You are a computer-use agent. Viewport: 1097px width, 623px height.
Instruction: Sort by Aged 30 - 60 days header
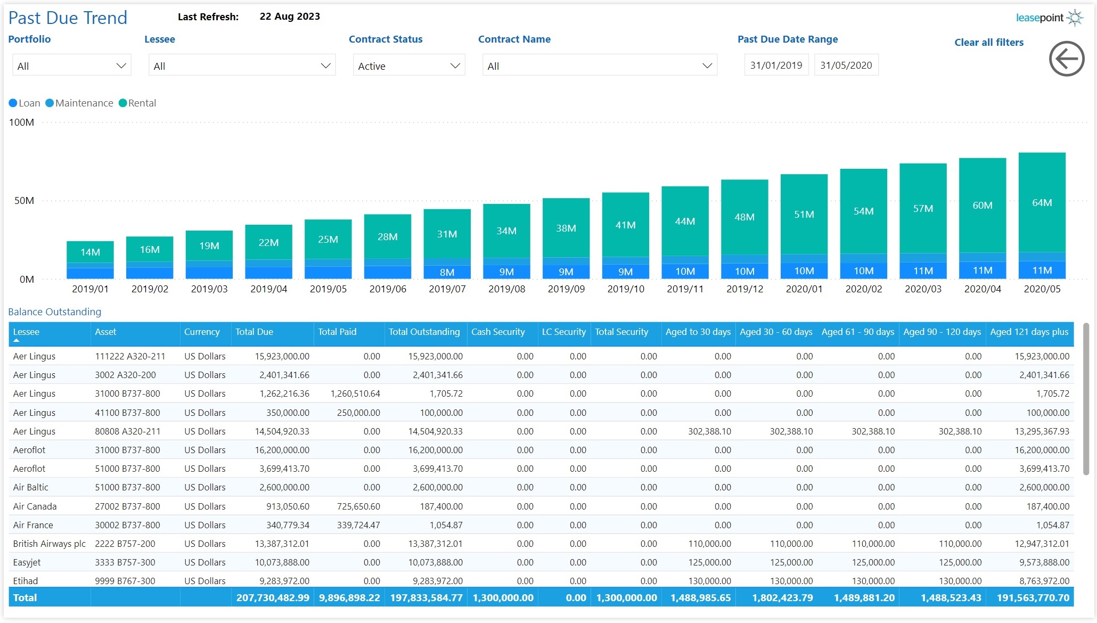(x=776, y=333)
